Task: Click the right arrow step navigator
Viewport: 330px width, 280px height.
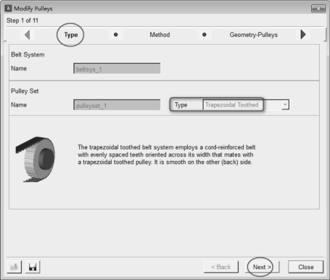Action: (303, 34)
